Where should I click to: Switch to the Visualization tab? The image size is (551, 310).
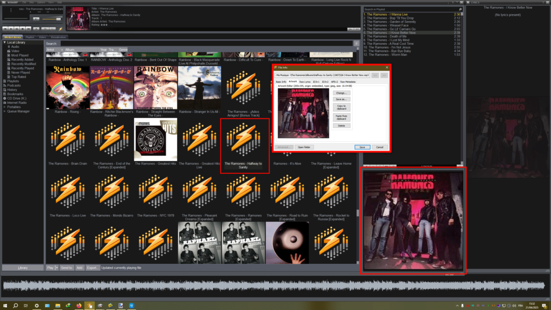click(x=58, y=37)
